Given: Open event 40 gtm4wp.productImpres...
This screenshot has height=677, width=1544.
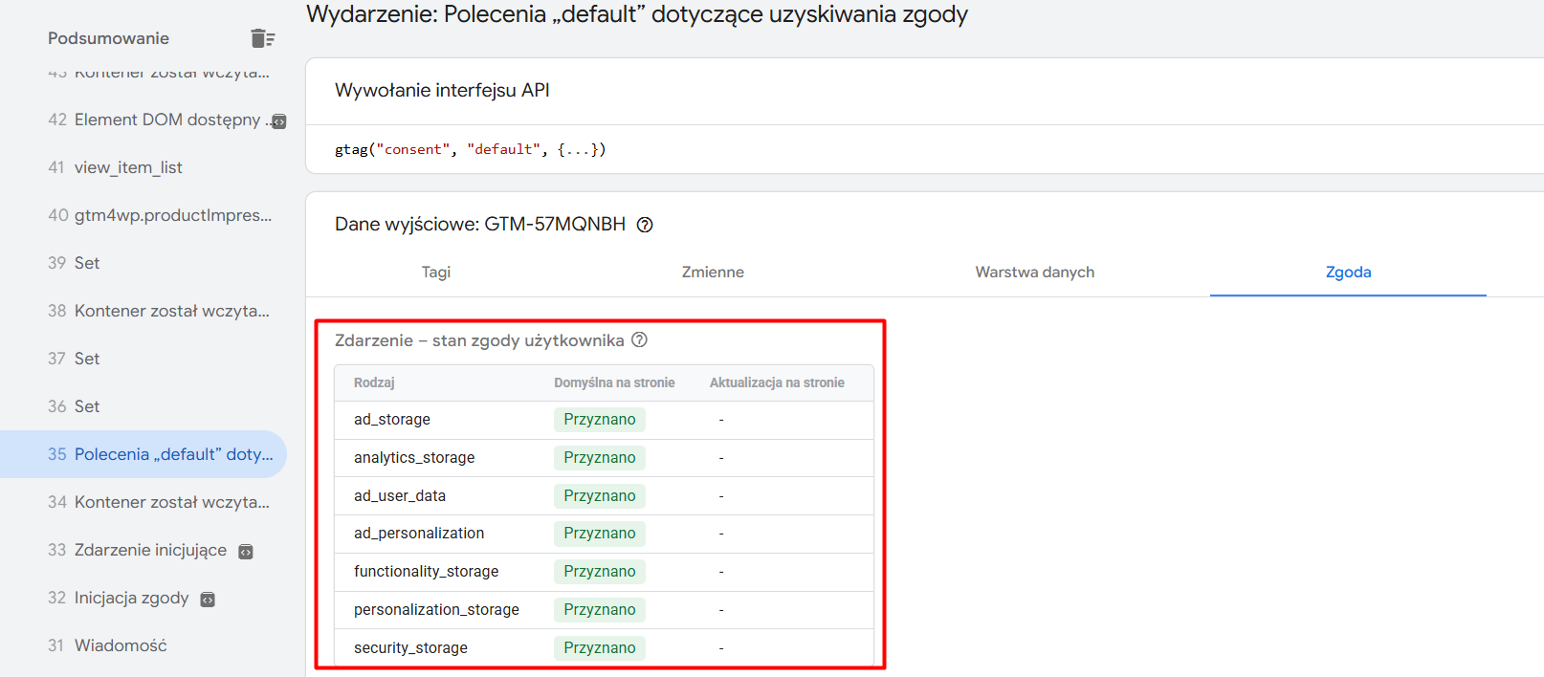Looking at the screenshot, I should [143, 215].
